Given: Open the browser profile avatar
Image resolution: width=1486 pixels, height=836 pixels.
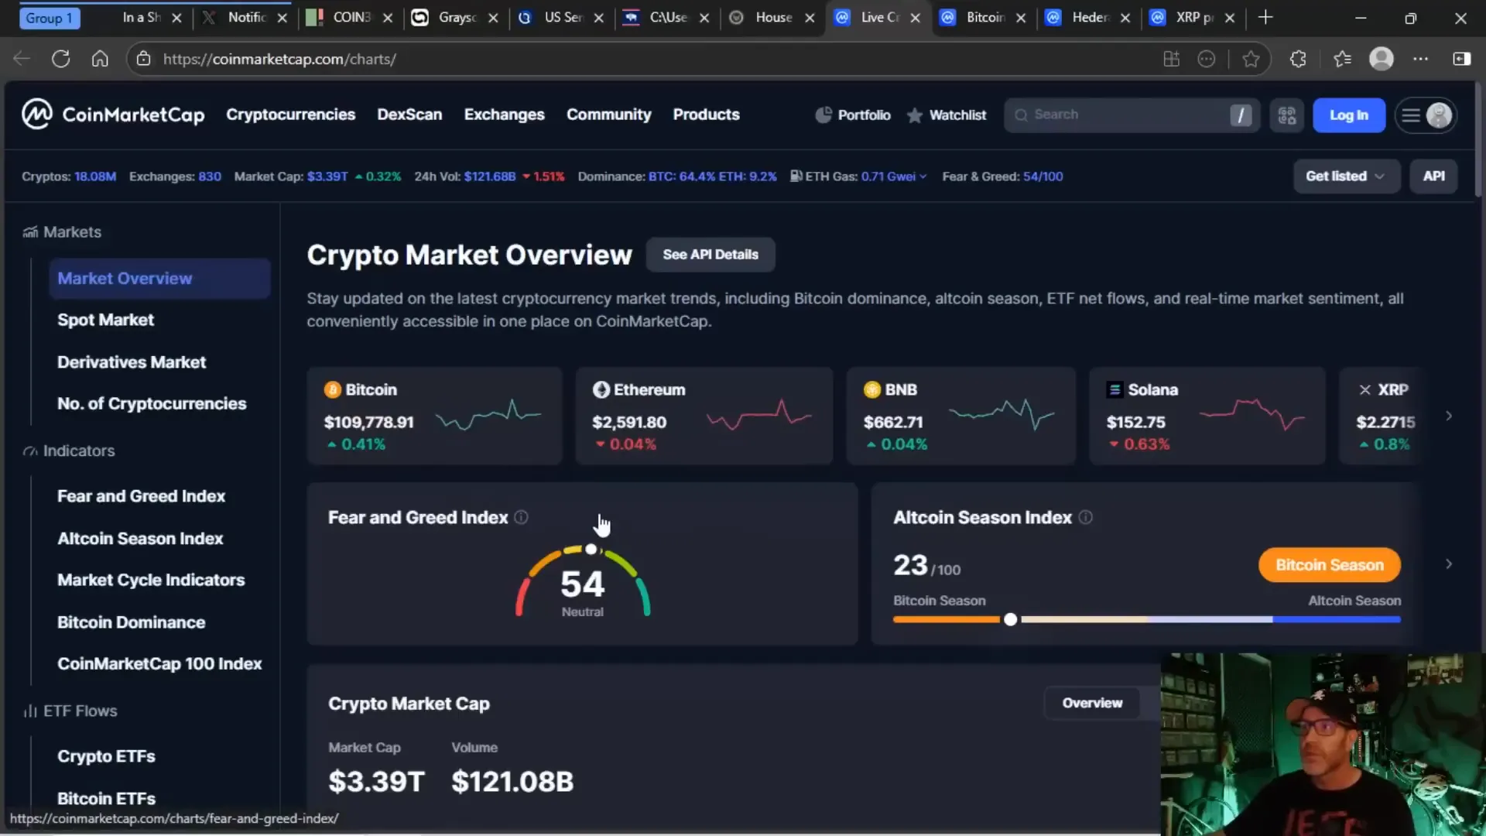Looking at the screenshot, I should click(1382, 59).
